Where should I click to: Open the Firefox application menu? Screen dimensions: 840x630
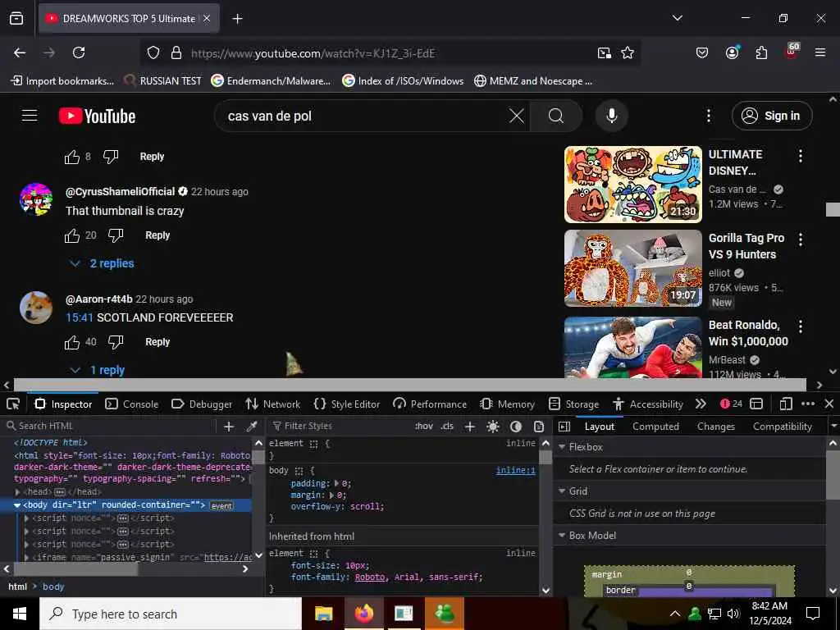819,52
